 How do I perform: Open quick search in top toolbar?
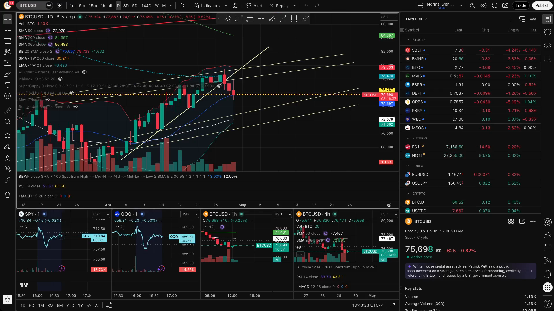(x=472, y=5)
